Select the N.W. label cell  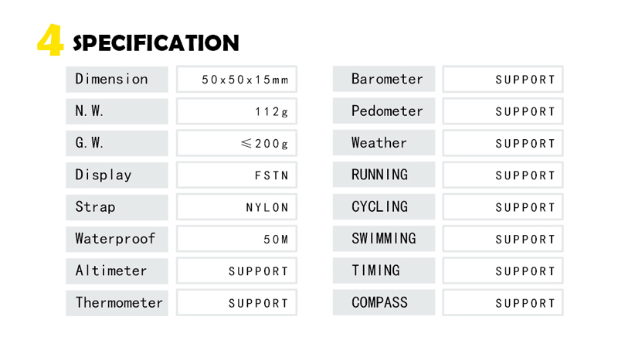click(117, 111)
